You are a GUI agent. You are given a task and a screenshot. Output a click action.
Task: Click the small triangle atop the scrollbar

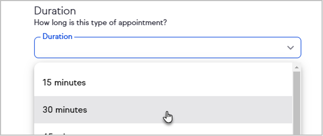point(297,67)
